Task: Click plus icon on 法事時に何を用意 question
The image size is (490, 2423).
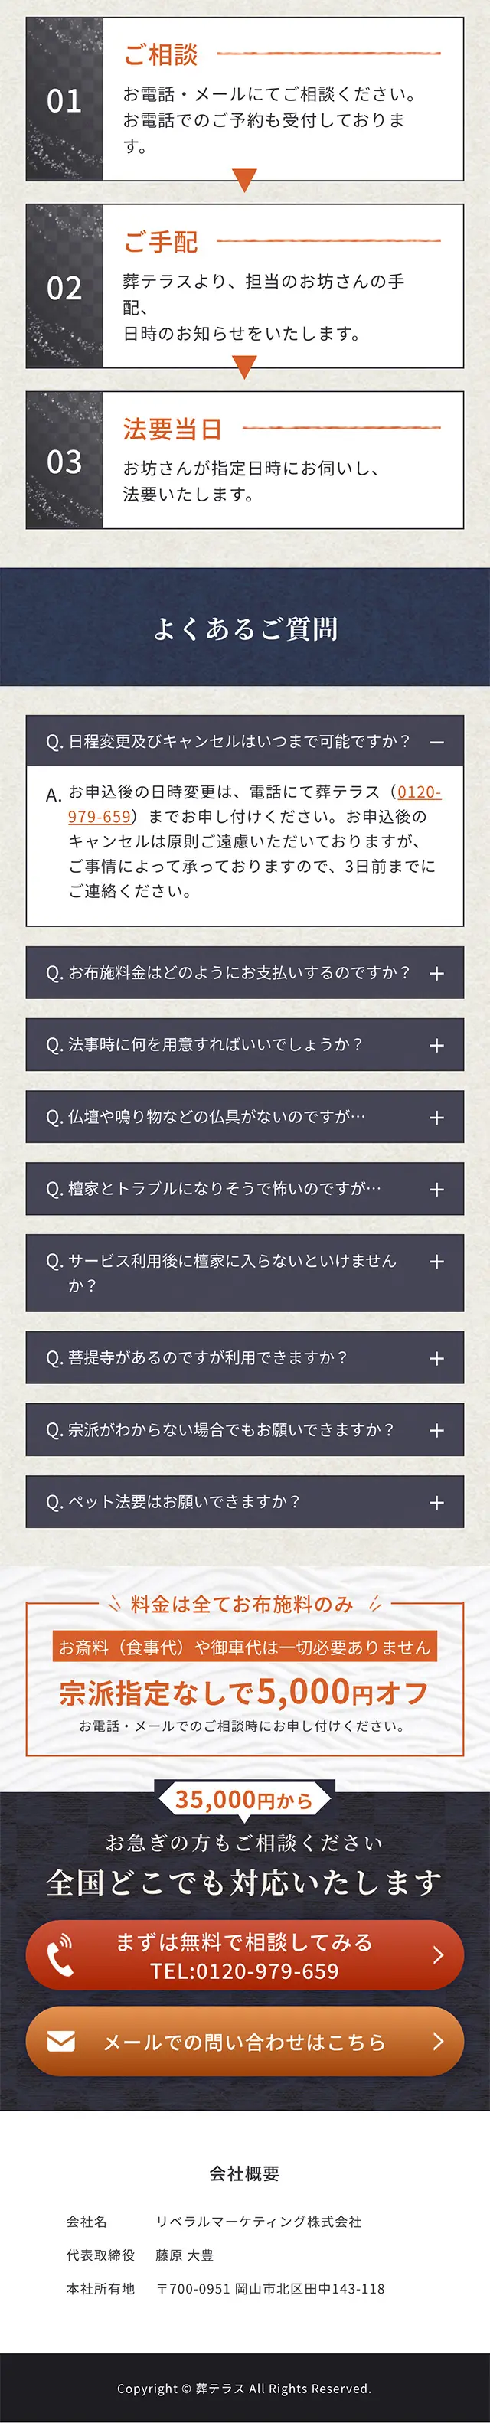Action: tap(436, 1045)
